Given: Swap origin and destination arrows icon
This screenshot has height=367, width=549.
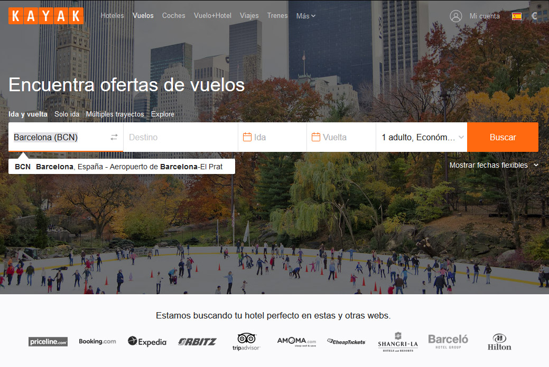Looking at the screenshot, I should [x=114, y=137].
